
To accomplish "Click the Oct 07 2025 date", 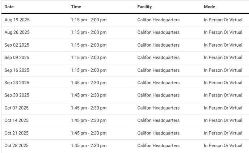I will tap(17, 108).
